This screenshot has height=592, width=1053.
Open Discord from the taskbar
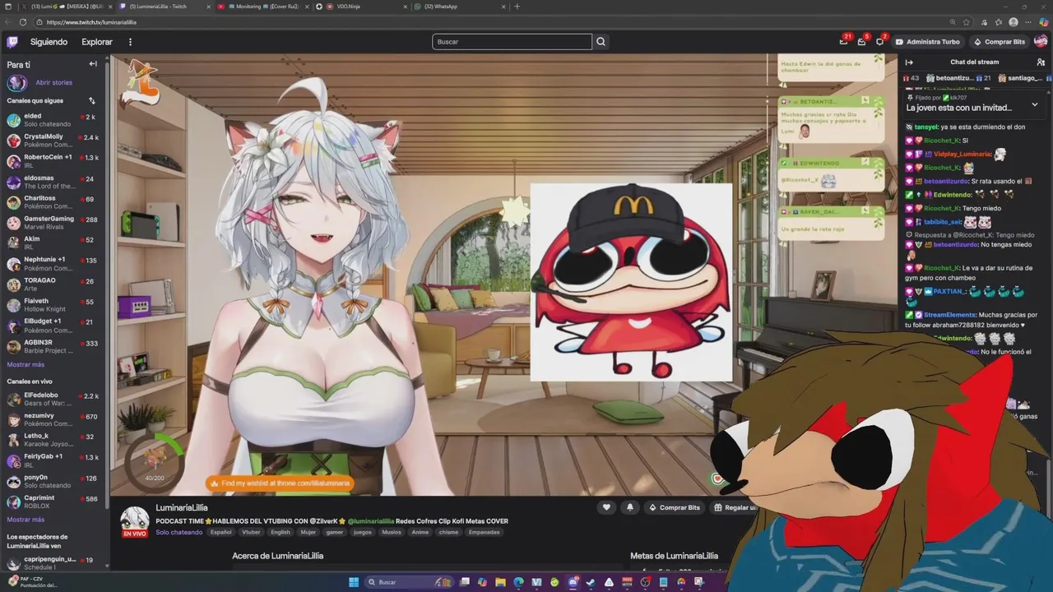pyautogui.click(x=573, y=582)
